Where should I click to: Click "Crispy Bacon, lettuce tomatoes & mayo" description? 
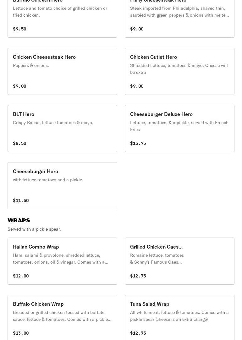click(53, 123)
